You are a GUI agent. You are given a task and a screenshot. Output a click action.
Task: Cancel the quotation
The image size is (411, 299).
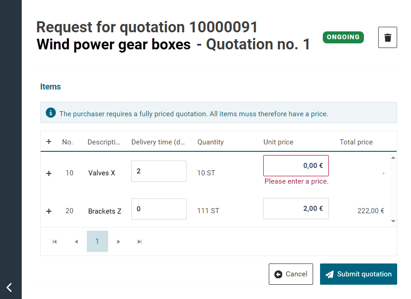290,274
